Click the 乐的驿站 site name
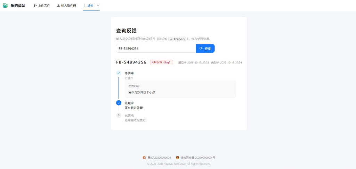The image size is (356, 169). [18, 6]
